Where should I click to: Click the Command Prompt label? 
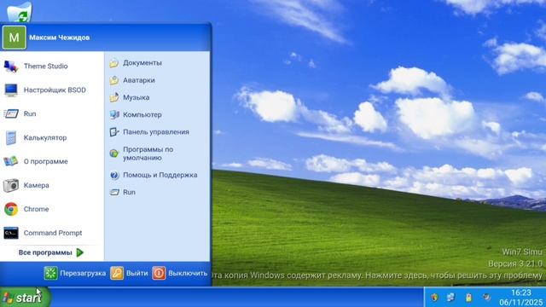pos(53,233)
